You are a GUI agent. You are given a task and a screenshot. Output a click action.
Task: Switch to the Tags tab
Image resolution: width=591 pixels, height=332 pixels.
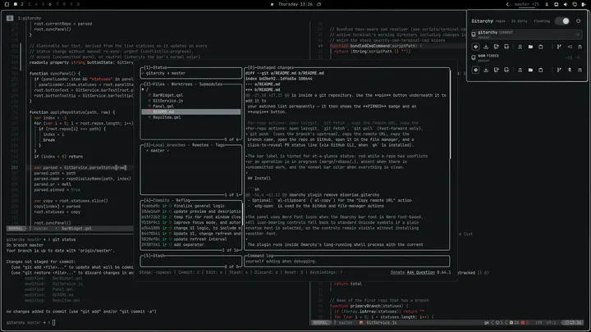click(220, 145)
